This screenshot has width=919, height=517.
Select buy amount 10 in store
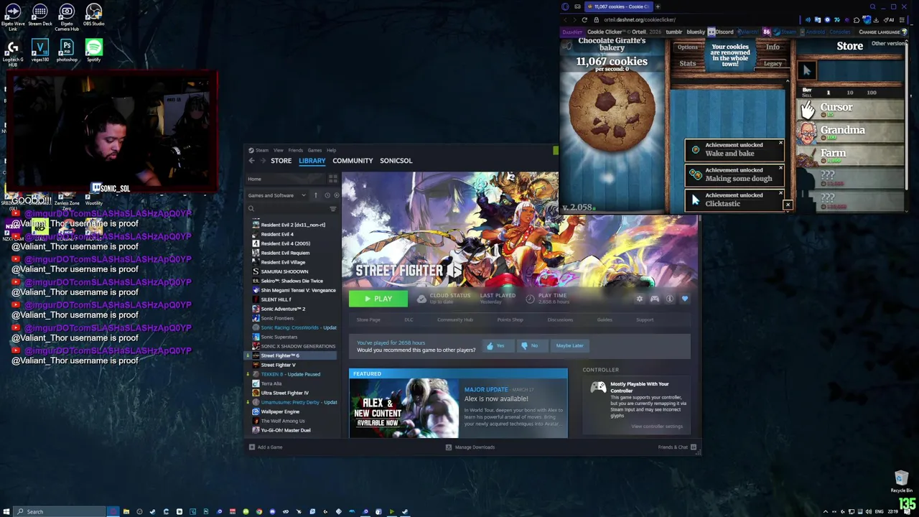(x=850, y=93)
